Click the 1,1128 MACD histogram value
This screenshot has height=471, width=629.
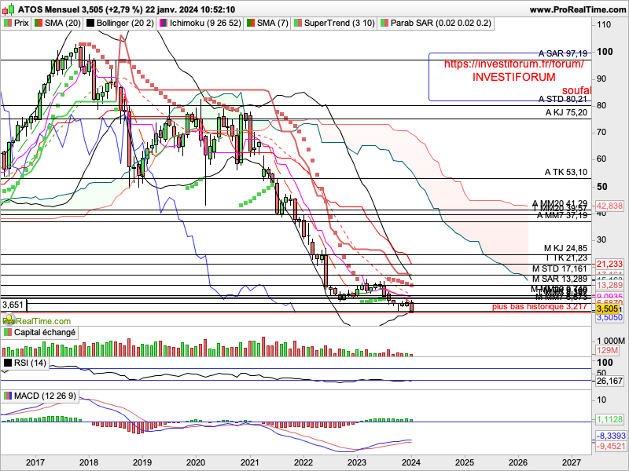[609, 419]
